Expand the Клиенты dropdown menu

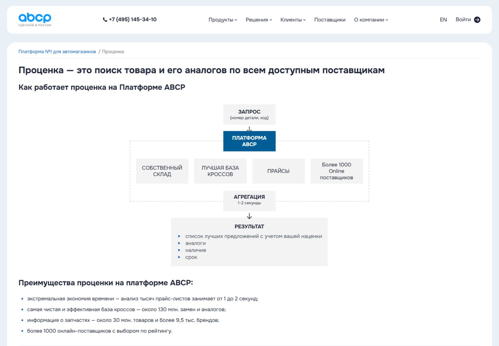(x=293, y=20)
